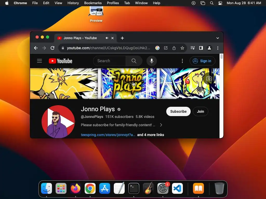Open the Help menu in the menu bar

pyautogui.click(x=156, y=3)
